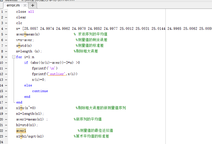Click the 'for i=1:n' loop header
The height and width of the screenshot is (144, 212).
(x=25, y=57)
